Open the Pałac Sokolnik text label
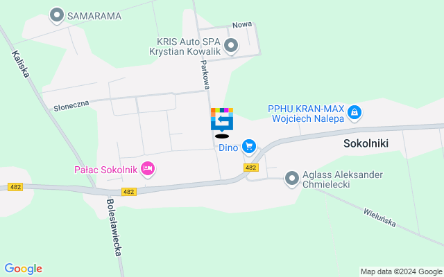The height and width of the screenshot is (277, 444). (x=106, y=170)
